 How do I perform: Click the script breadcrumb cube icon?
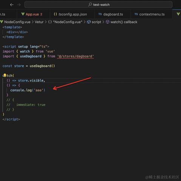(x=89, y=22)
